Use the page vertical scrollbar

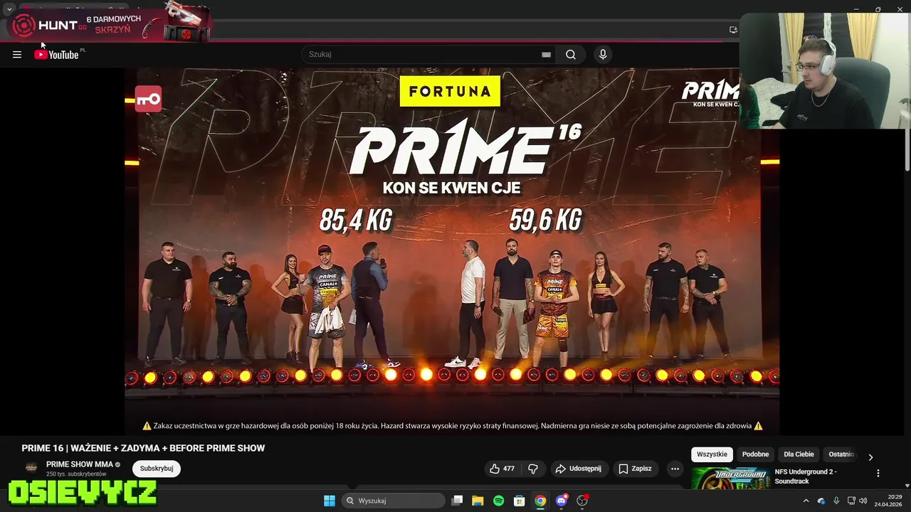coord(907,151)
